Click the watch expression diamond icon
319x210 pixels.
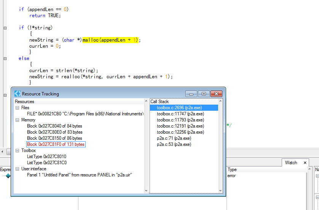(8, 176)
